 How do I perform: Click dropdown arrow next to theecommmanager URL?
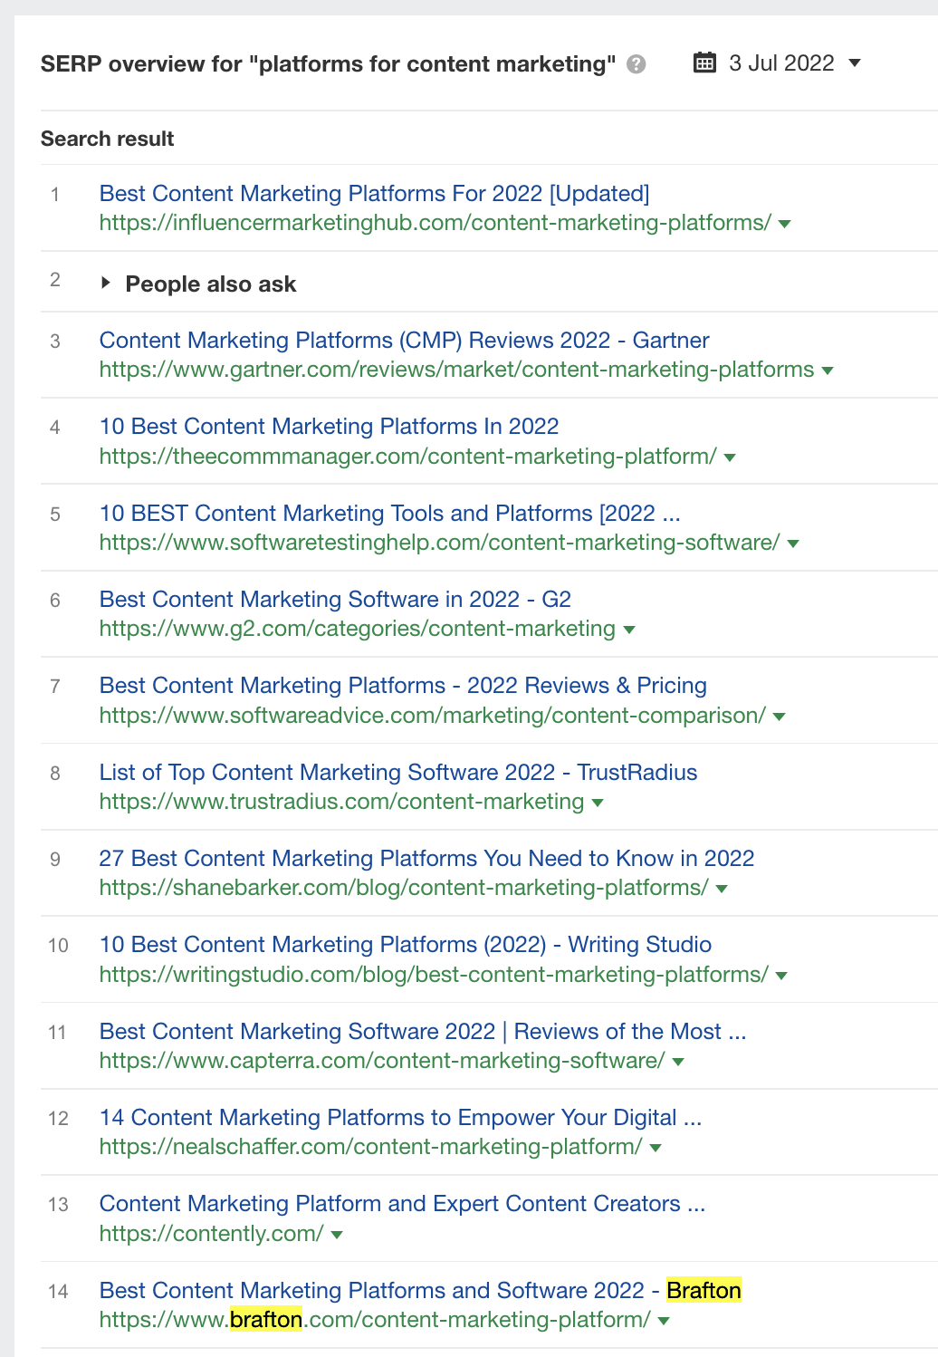point(730,457)
